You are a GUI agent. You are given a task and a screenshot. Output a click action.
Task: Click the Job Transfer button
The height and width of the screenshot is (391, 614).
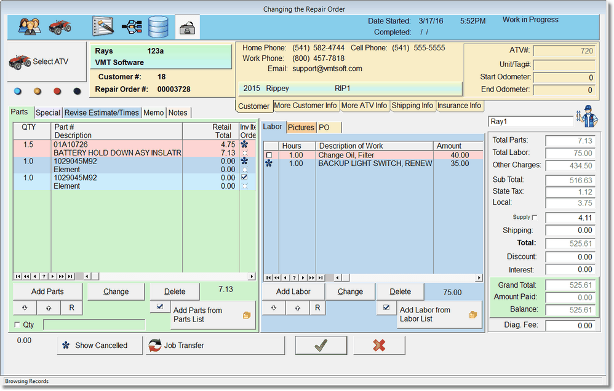tap(215, 346)
